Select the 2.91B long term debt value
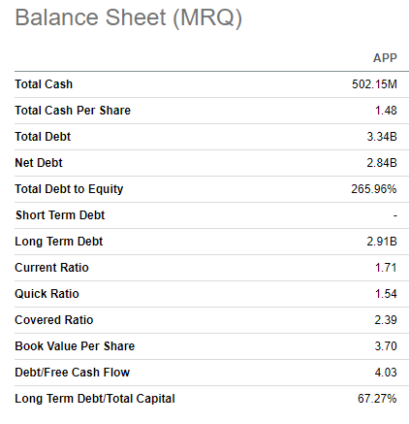Viewport: 409px width, 424px height. [x=382, y=242]
